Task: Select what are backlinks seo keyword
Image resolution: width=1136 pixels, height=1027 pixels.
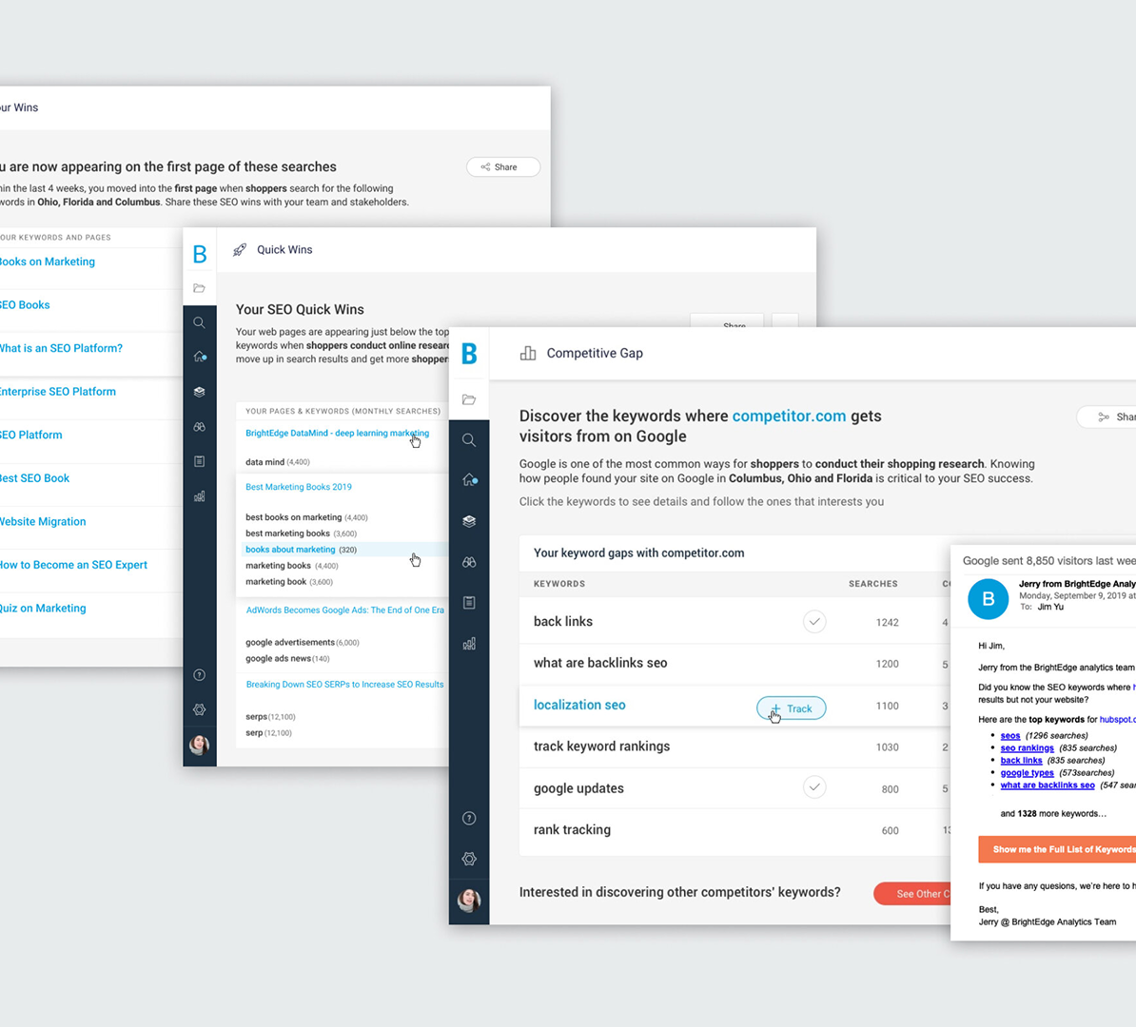Action: 600,663
